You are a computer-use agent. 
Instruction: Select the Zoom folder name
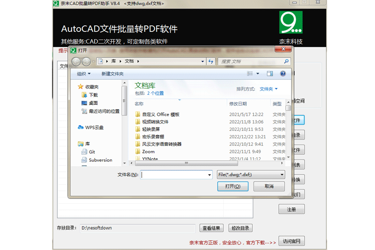148,152
